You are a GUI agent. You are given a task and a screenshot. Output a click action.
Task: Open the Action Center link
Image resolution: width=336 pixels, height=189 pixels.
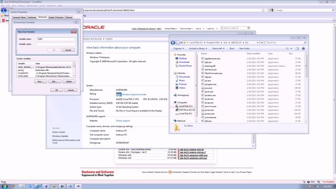click(58, 132)
